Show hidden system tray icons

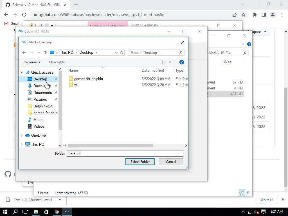(x=243, y=212)
